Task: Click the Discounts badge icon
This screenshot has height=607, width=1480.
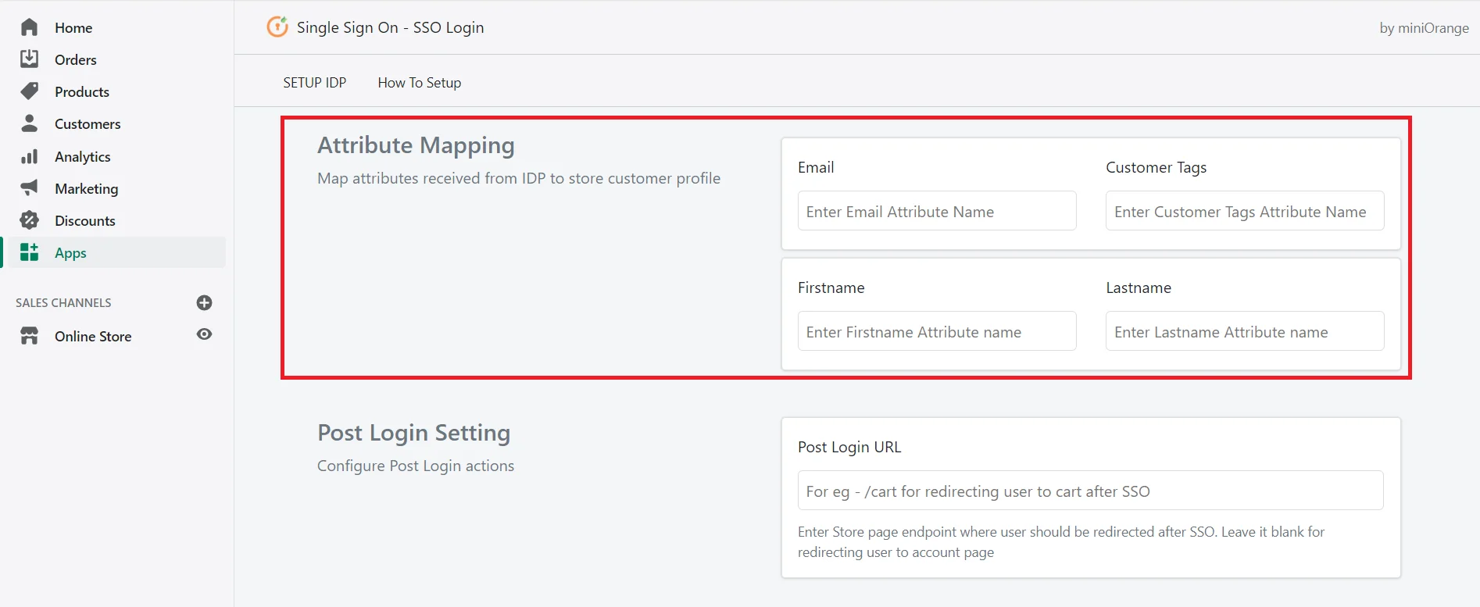Action: [x=30, y=220]
